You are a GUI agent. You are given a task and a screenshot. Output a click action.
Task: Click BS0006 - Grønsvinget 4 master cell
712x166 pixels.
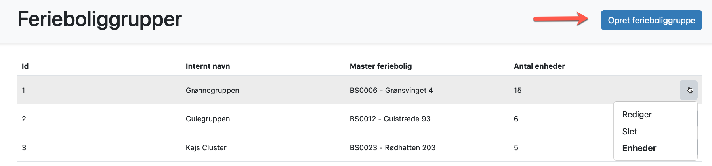pyautogui.click(x=391, y=90)
